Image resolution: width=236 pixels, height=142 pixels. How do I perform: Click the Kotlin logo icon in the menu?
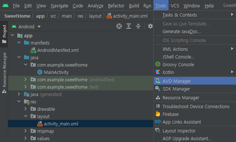point(158,72)
